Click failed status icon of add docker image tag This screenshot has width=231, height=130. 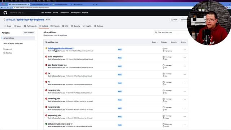click(46, 65)
